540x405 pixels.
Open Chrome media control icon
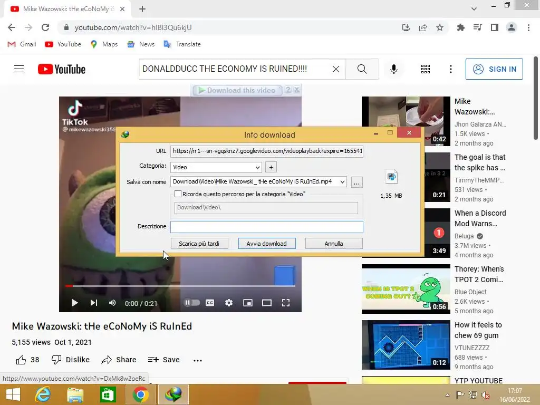(477, 27)
